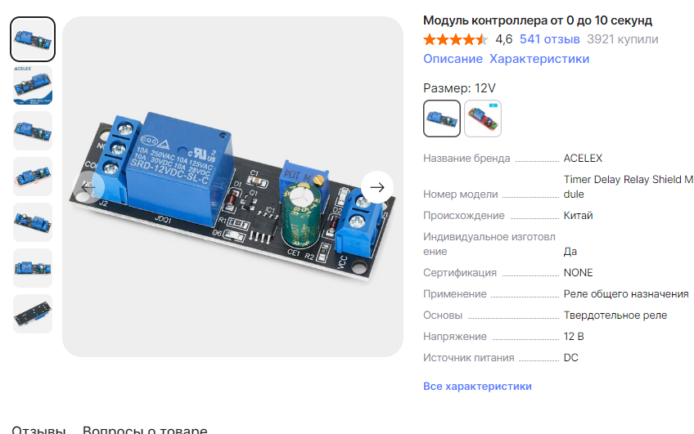Viewport: 694px width, 434px height.
Task: Select first product thumbnail in gallery
Action: [33, 39]
